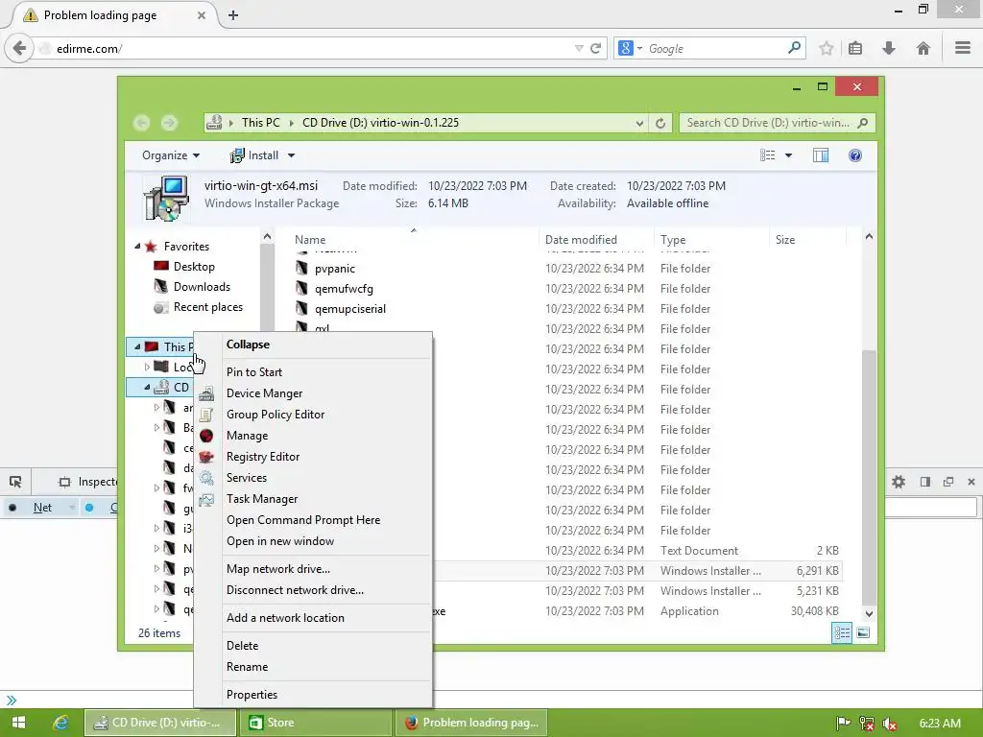Refresh the Explorer address bar
983x737 pixels.
pos(660,123)
